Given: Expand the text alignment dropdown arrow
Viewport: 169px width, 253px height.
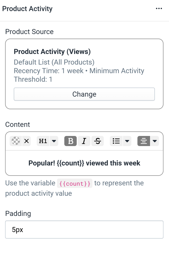Looking at the screenshot, I should 155,141.
